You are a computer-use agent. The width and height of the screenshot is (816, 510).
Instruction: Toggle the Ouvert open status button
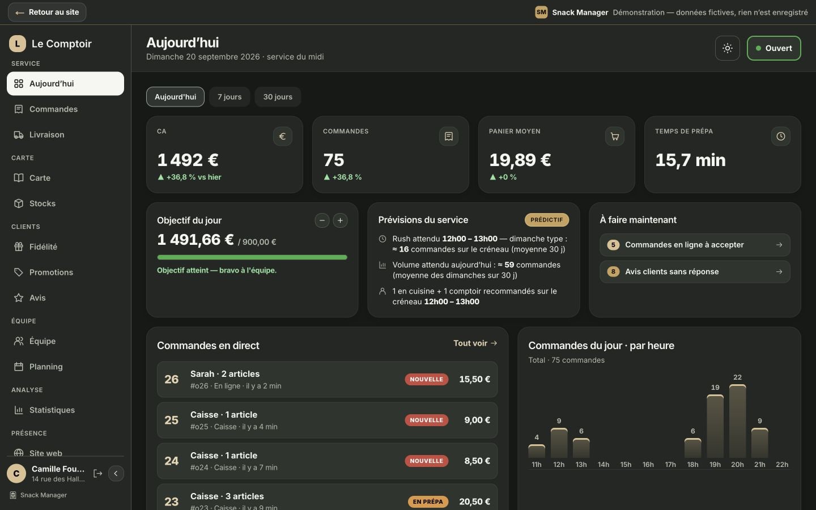773,48
